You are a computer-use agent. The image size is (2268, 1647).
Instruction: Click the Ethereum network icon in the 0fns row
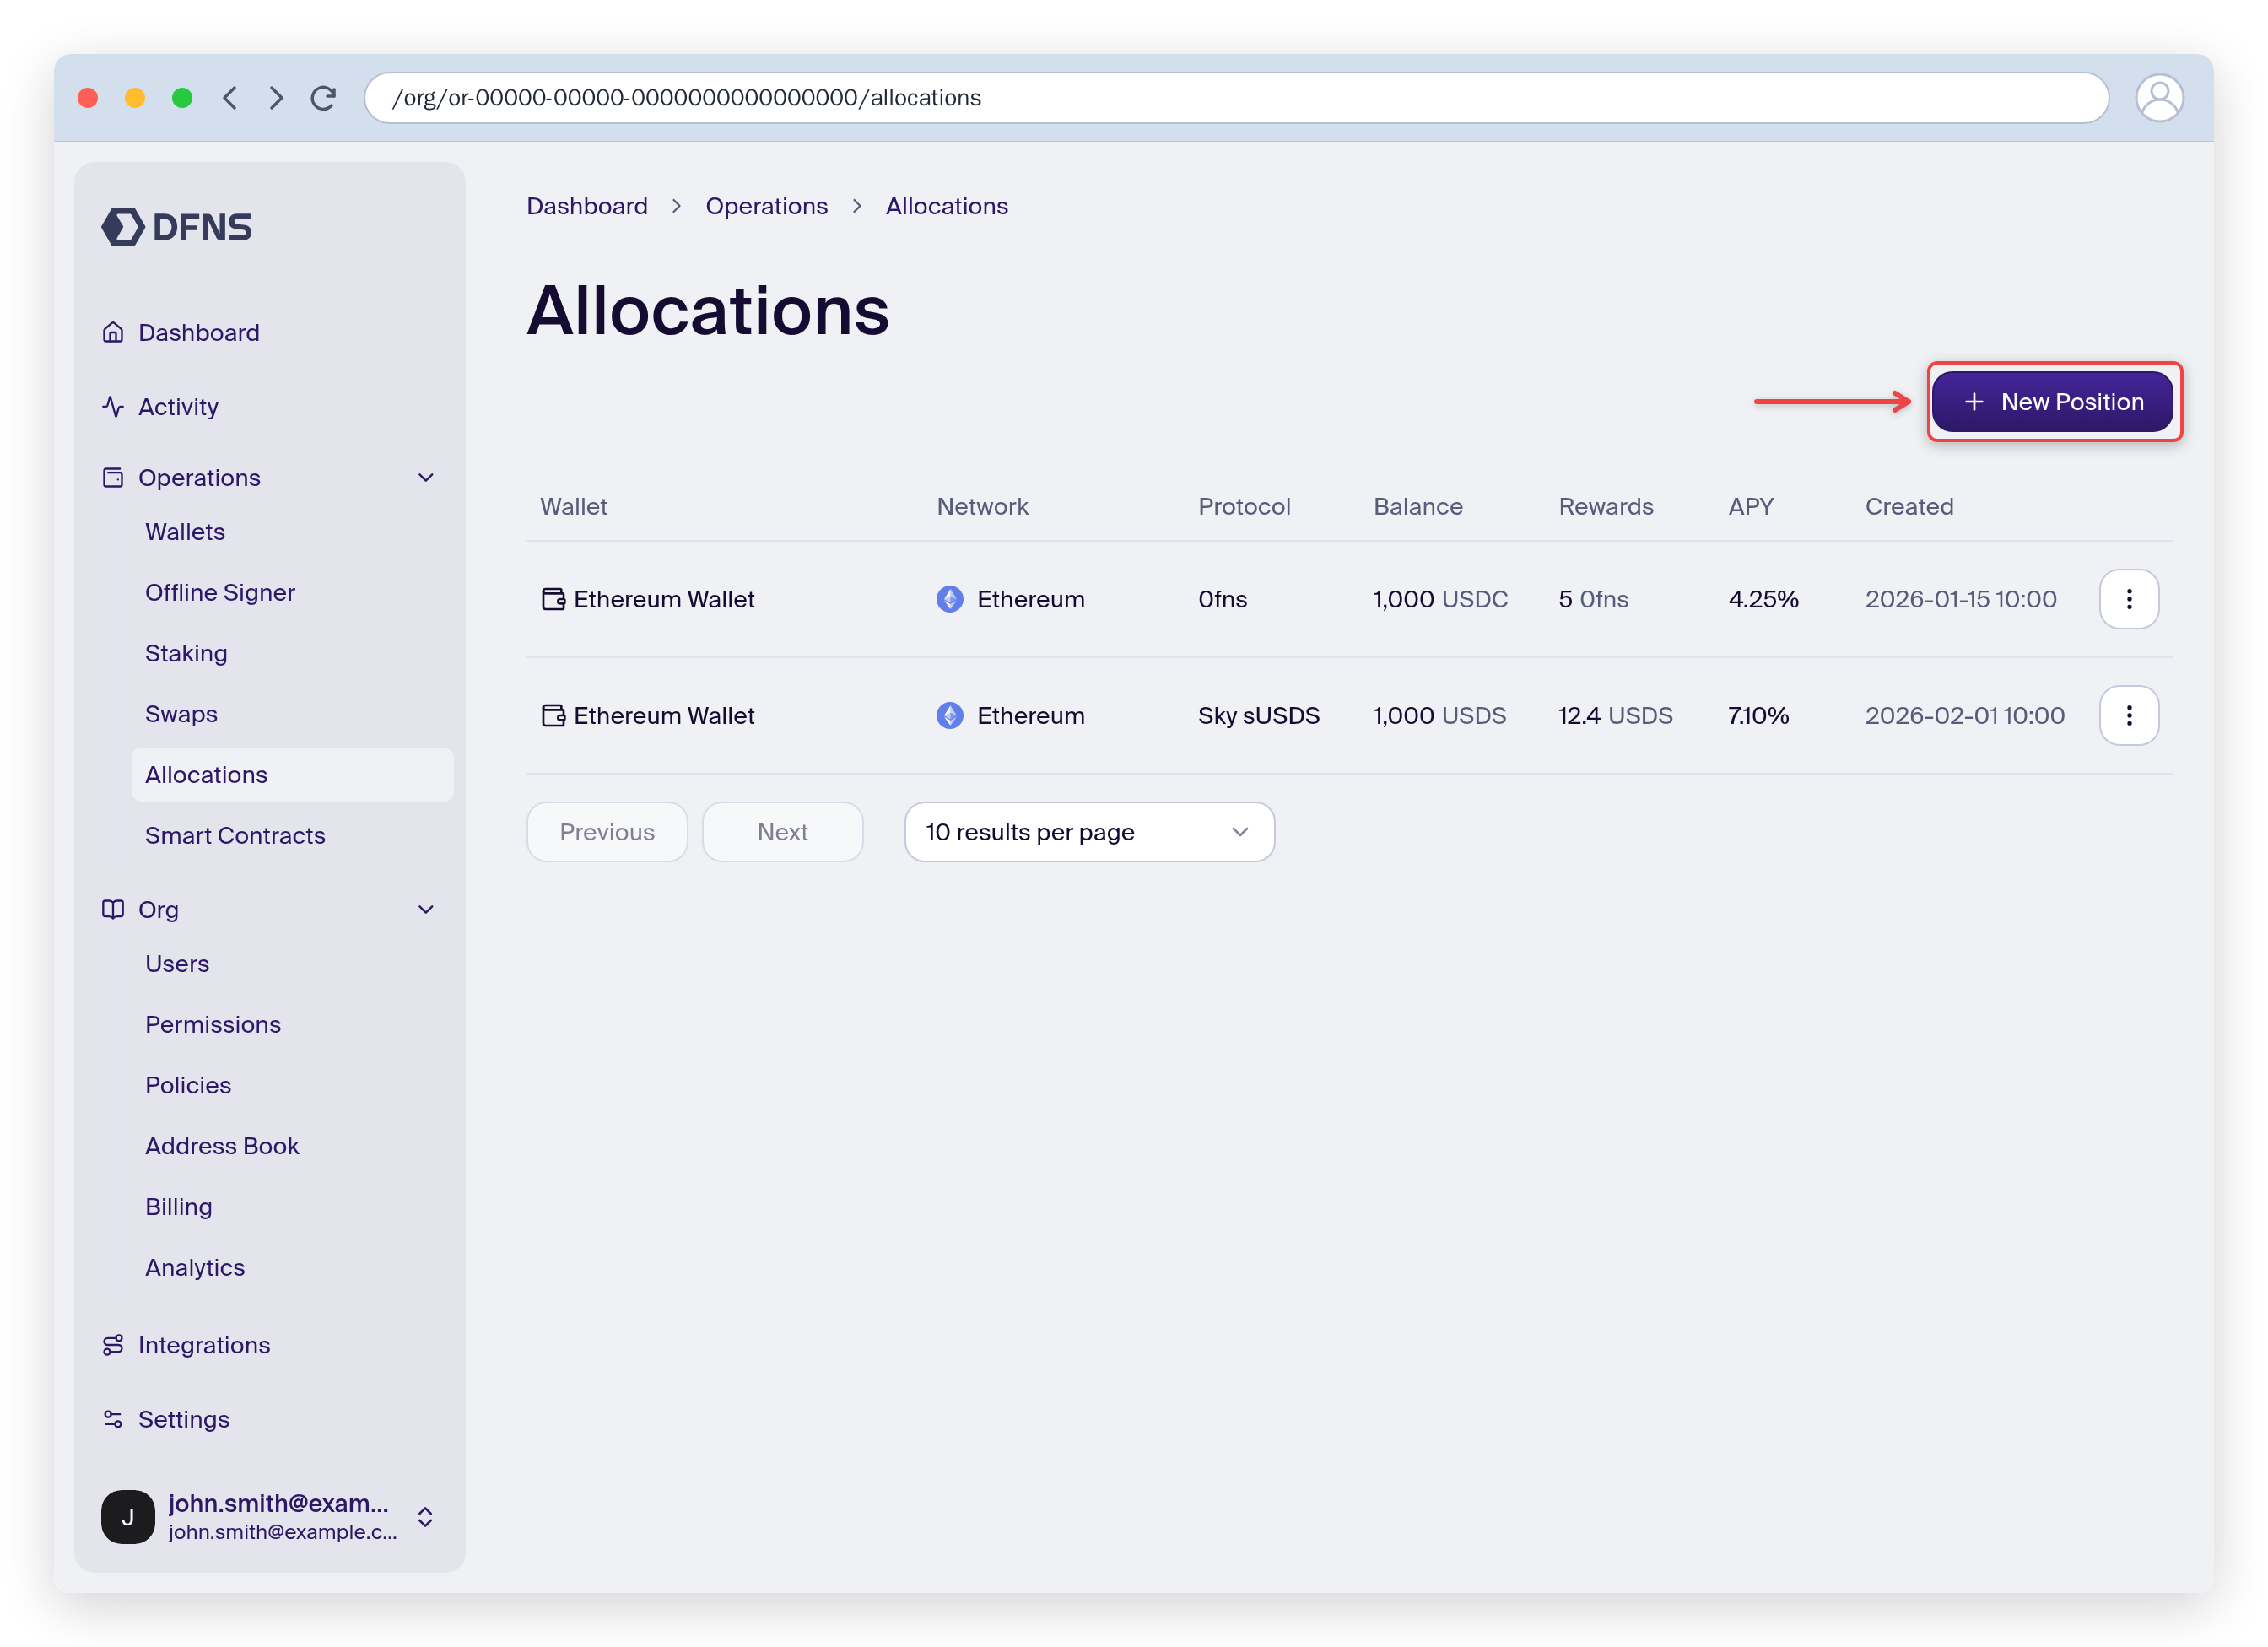[950, 599]
